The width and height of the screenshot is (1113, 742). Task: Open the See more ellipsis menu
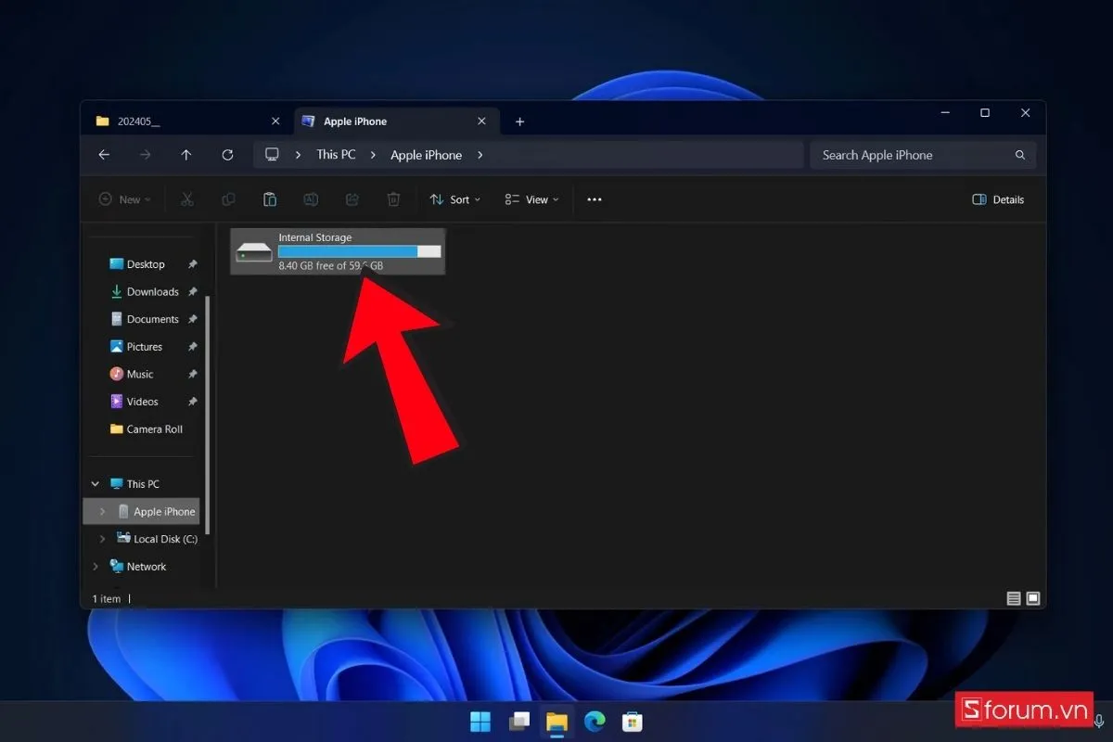pyautogui.click(x=595, y=199)
